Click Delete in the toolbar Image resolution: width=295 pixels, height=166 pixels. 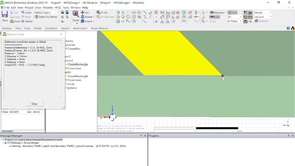pyautogui.click(x=27, y=21)
